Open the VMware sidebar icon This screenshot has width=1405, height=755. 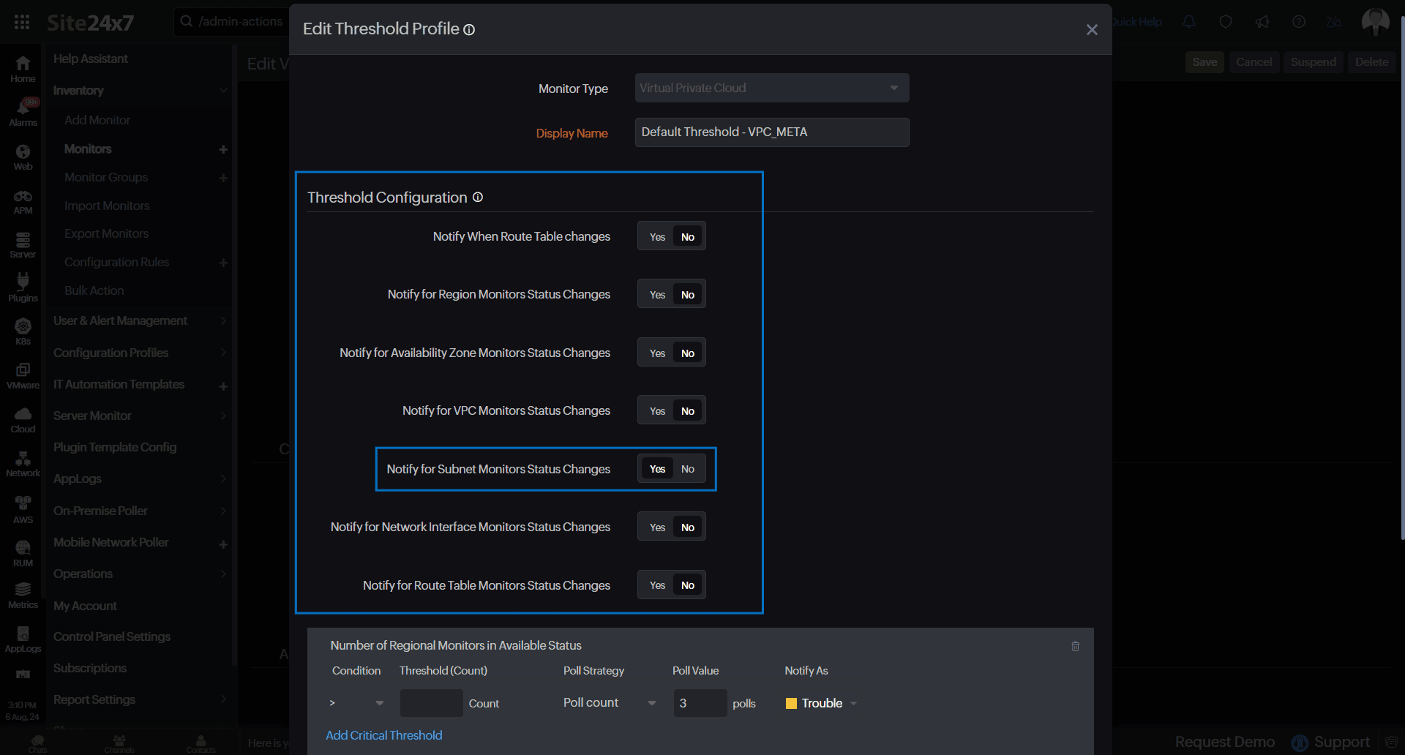[x=23, y=375]
